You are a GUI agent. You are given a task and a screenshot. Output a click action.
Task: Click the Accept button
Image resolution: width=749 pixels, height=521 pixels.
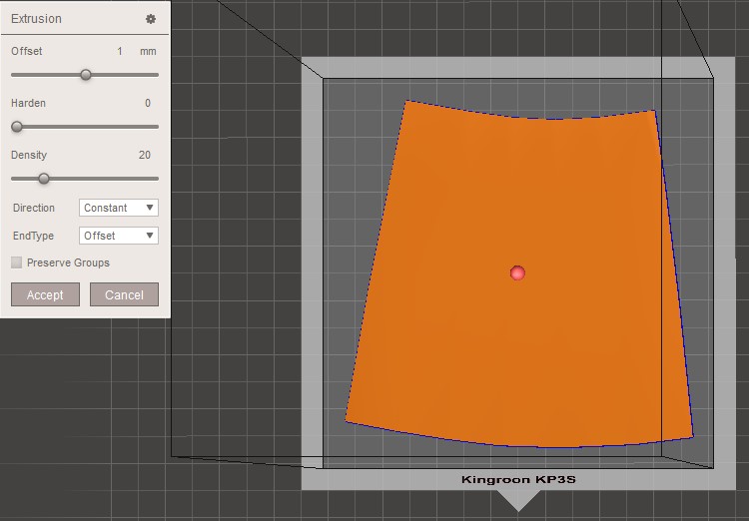[45, 294]
